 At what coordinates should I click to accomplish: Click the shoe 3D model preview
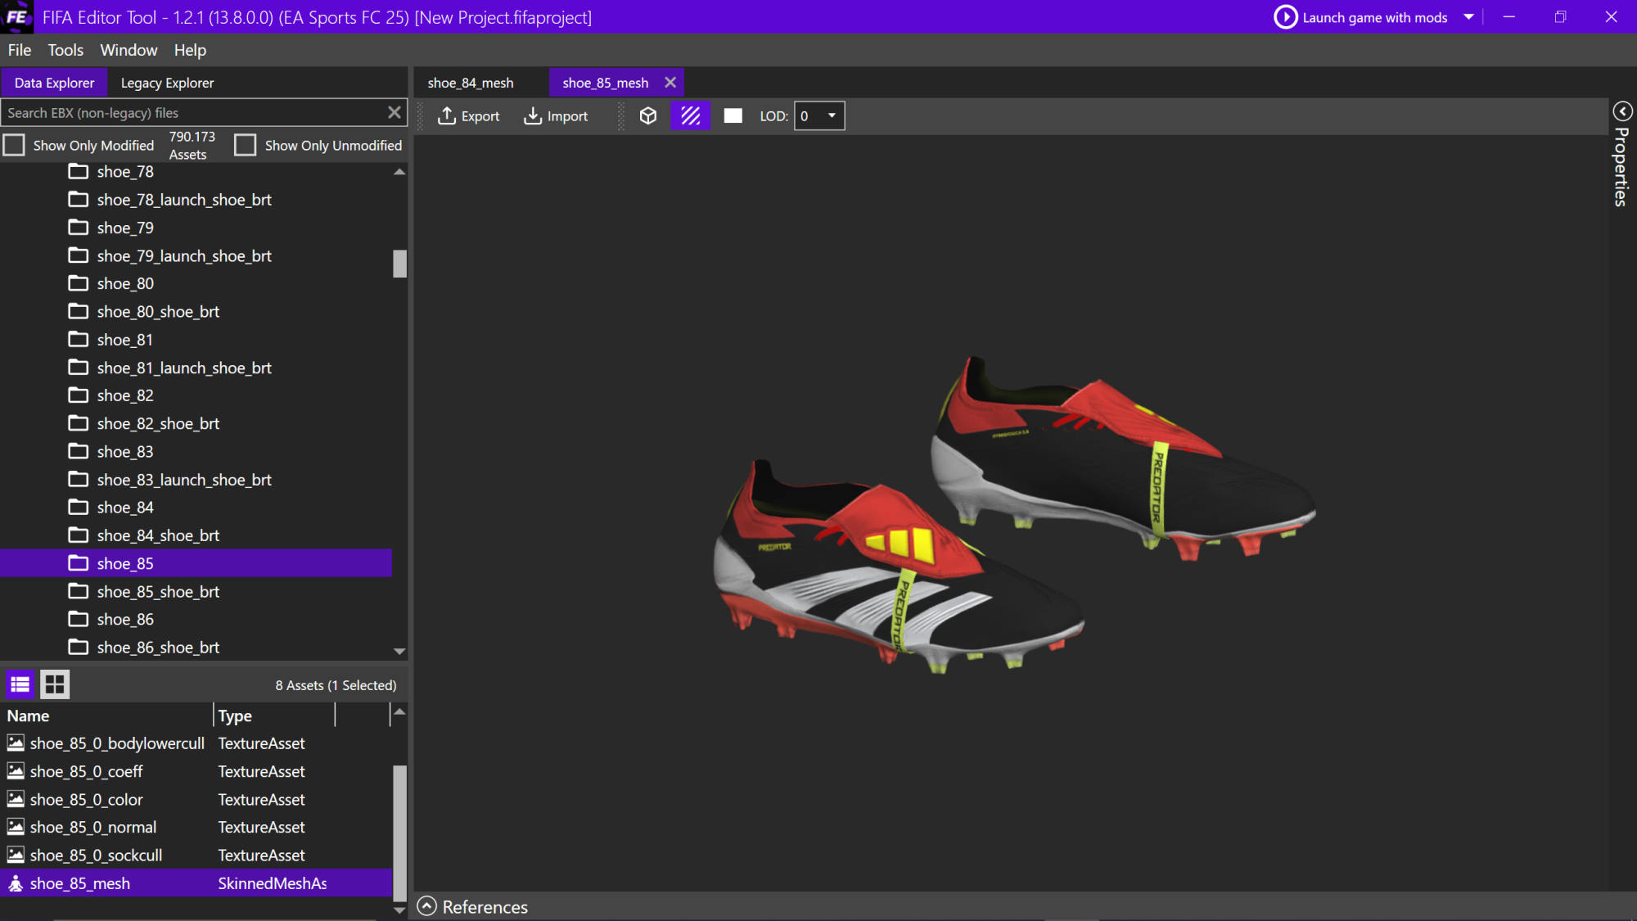(x=1015, y=516)
